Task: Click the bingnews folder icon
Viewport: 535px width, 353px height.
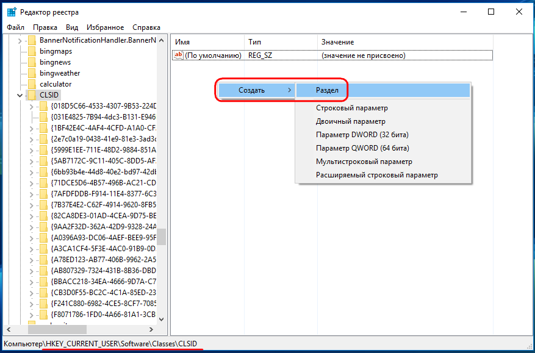Action: tap(32, 62)
